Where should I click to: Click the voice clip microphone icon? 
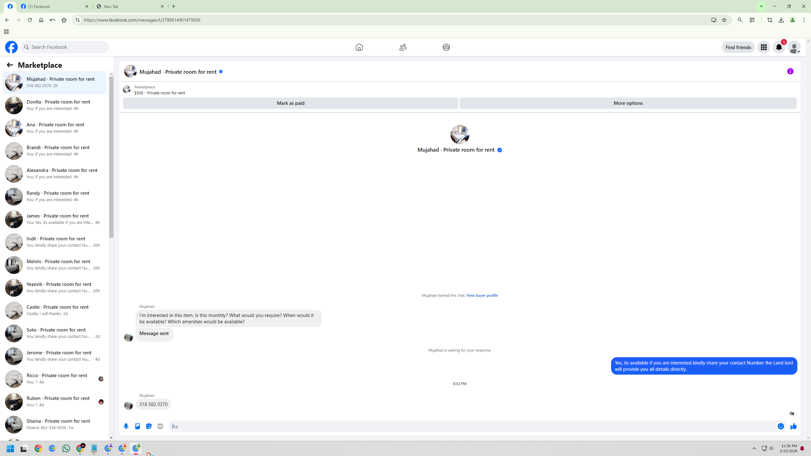[126, 426]
